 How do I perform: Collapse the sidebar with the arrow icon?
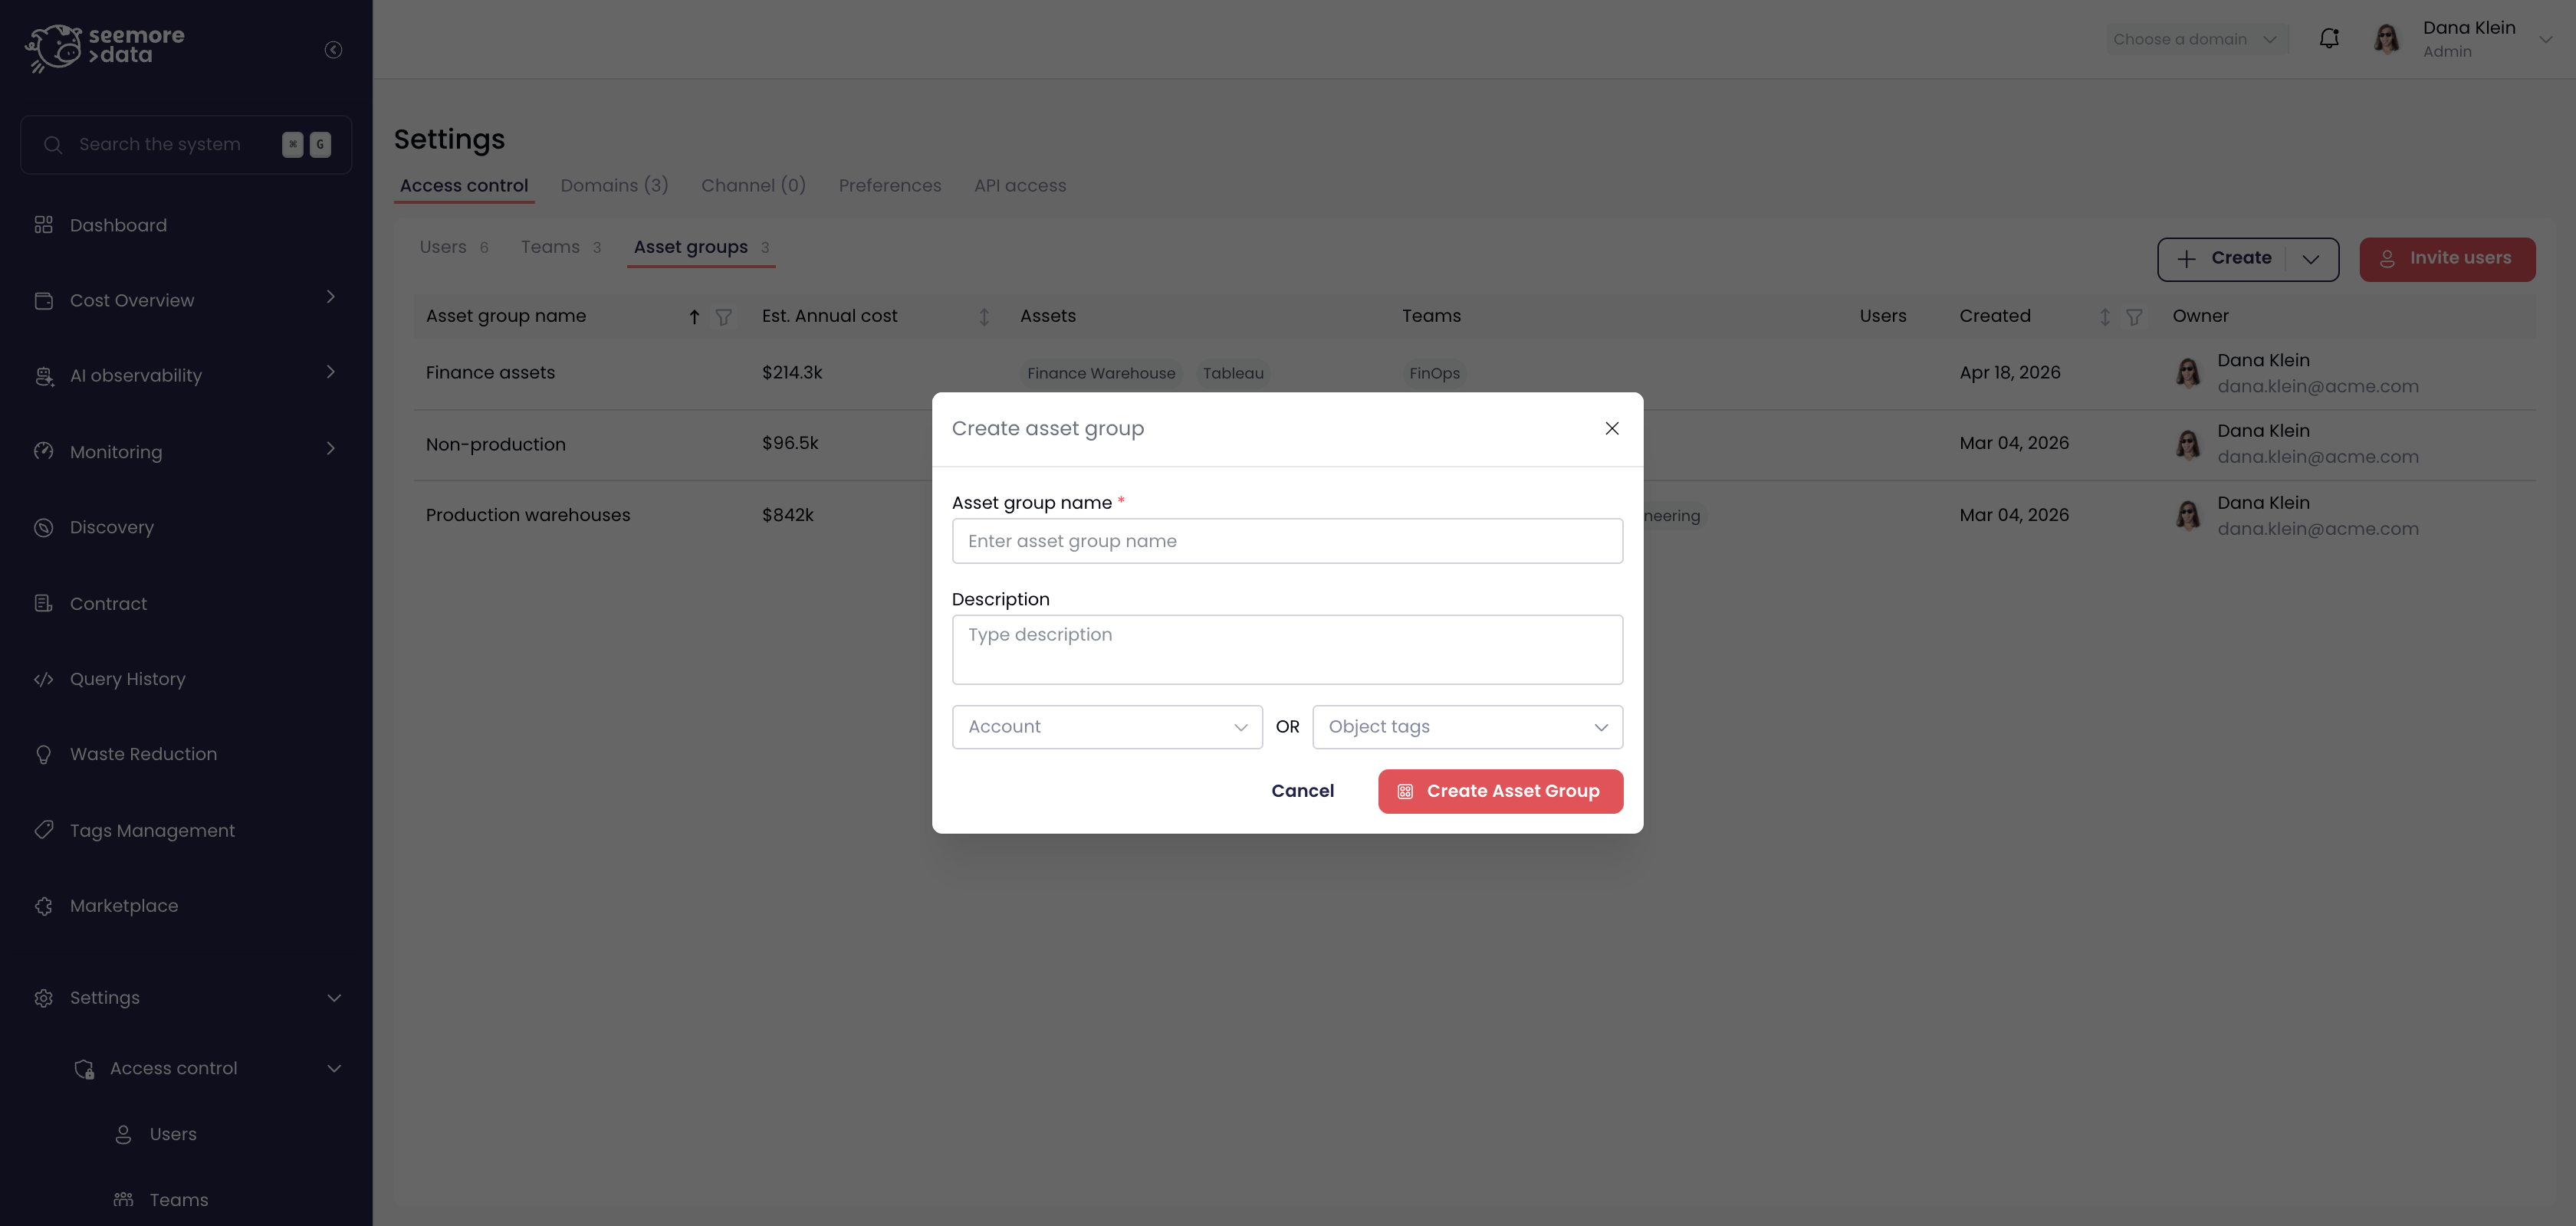click(x=333, y=49)
